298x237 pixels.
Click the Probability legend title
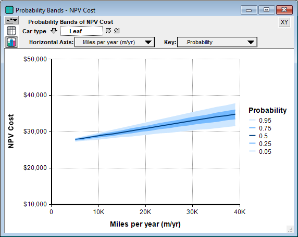[268, 110]
